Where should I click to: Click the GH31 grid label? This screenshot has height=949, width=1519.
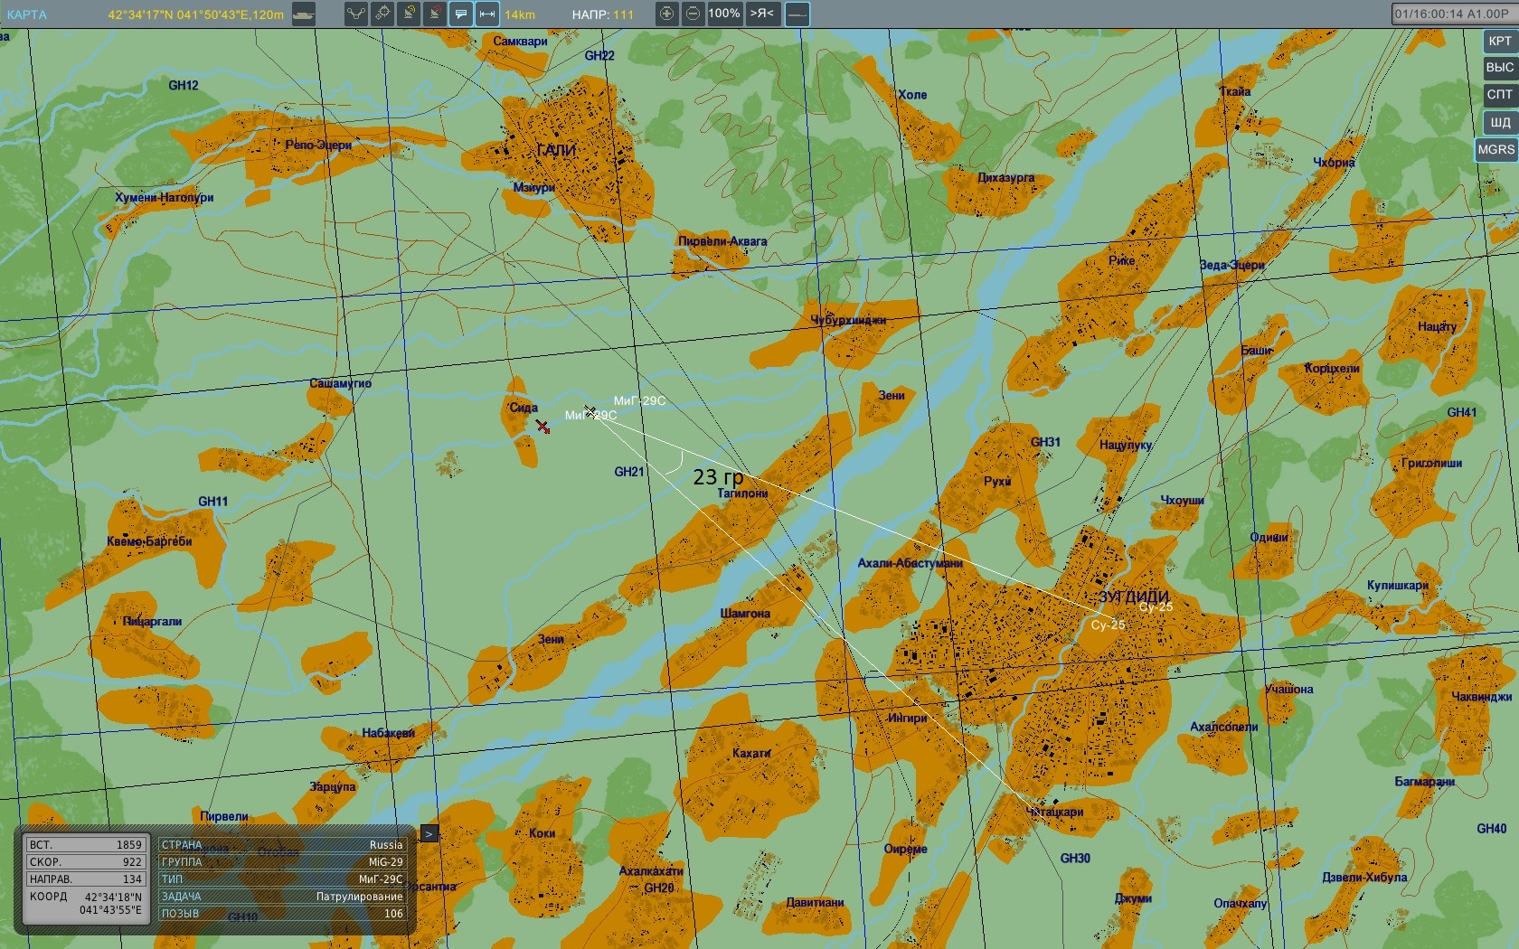[x=1045, y=442]
